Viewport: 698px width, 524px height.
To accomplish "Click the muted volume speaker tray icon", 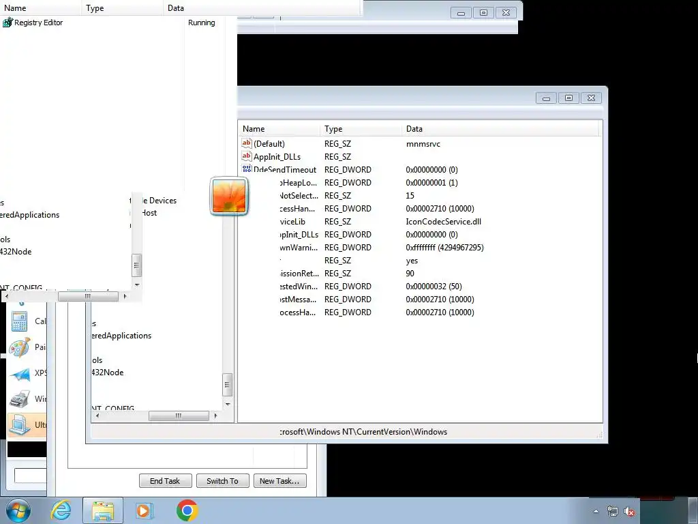I will click(629, 512).
